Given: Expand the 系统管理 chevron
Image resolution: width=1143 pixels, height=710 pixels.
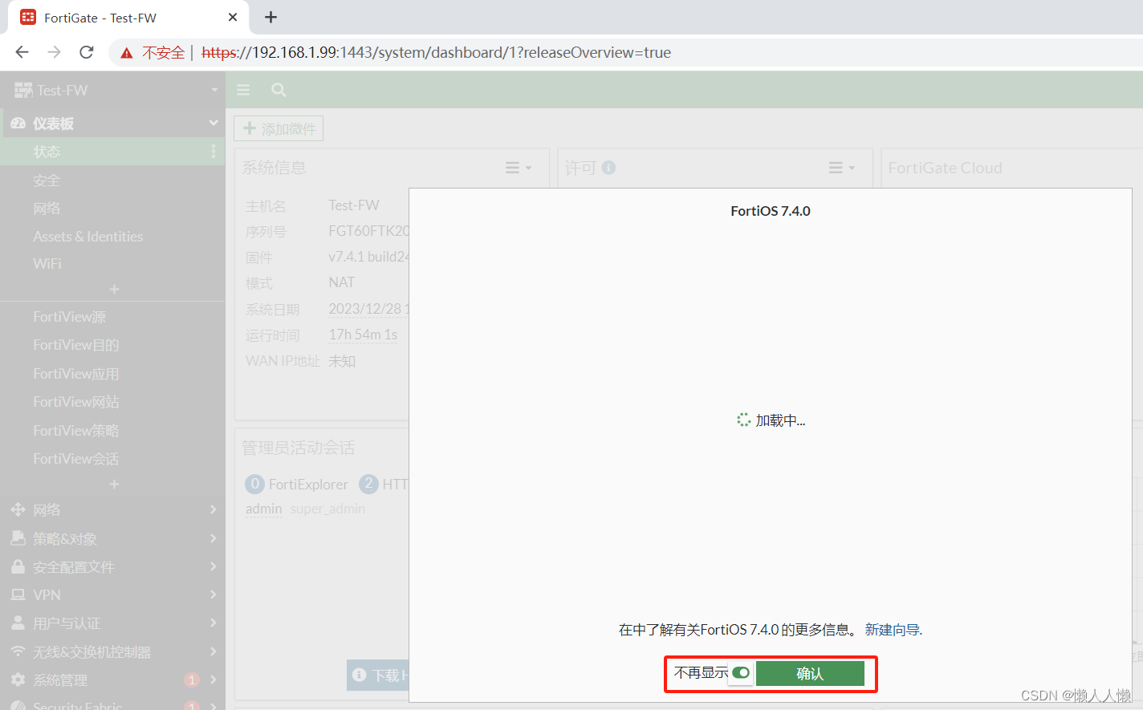Looking at the screenshot, I should click(x=214, y=680).
